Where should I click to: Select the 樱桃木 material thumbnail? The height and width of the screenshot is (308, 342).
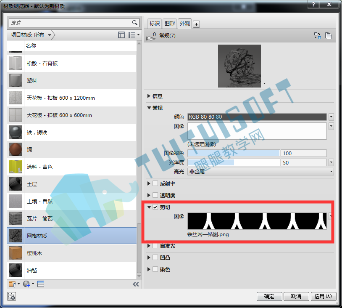16,253
